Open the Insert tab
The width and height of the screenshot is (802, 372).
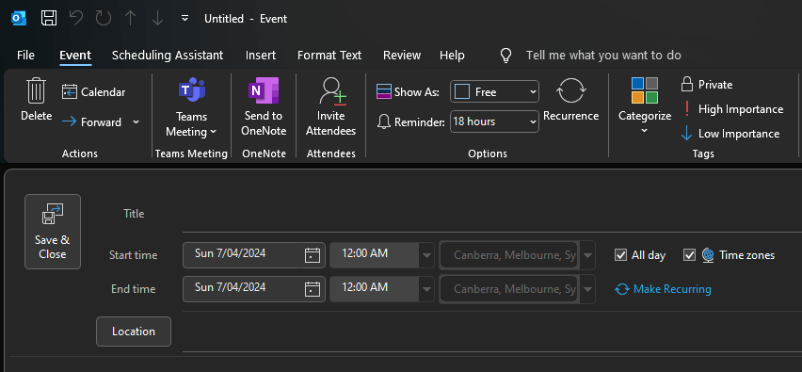click(x=261, y=55)
